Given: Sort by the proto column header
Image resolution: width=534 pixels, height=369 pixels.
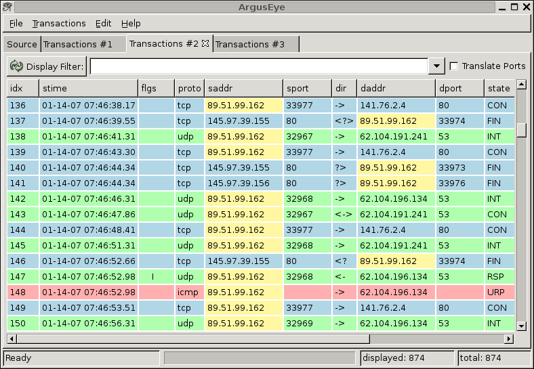Looking at the screenshot, I should 189,89.
